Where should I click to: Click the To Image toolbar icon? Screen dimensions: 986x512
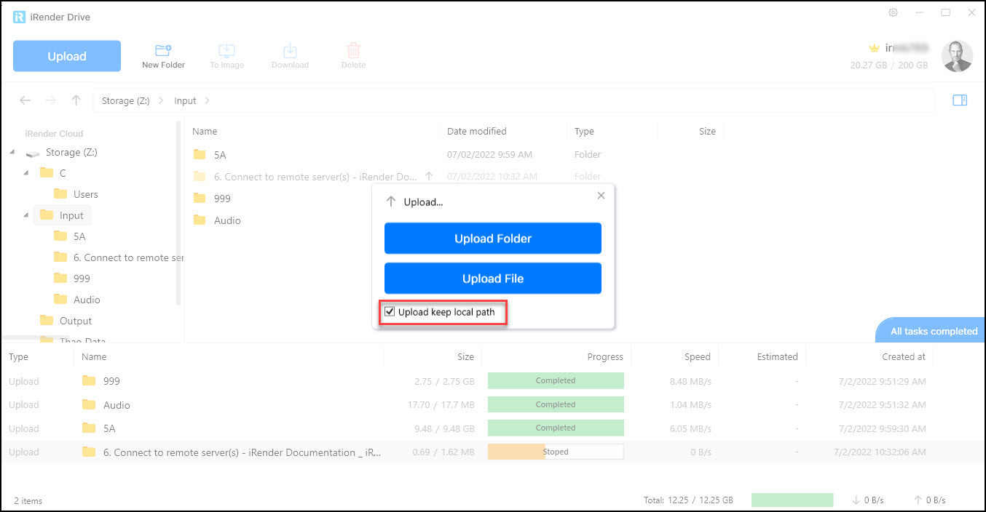tap(226, 51)
